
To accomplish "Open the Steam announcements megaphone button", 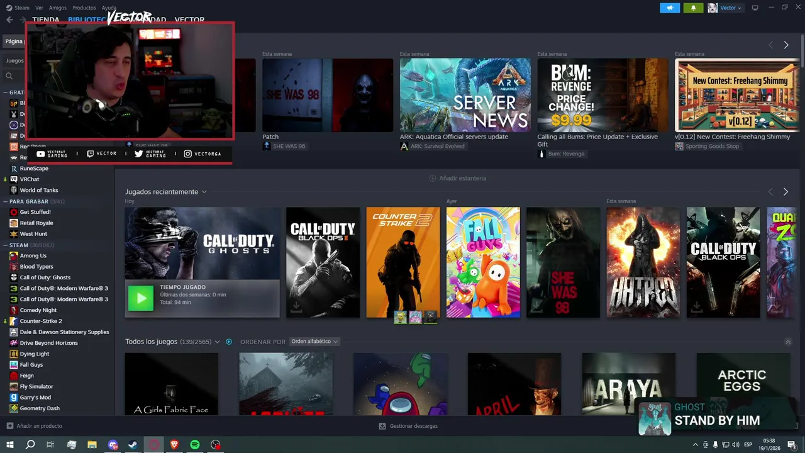I will tap(670, 8).
